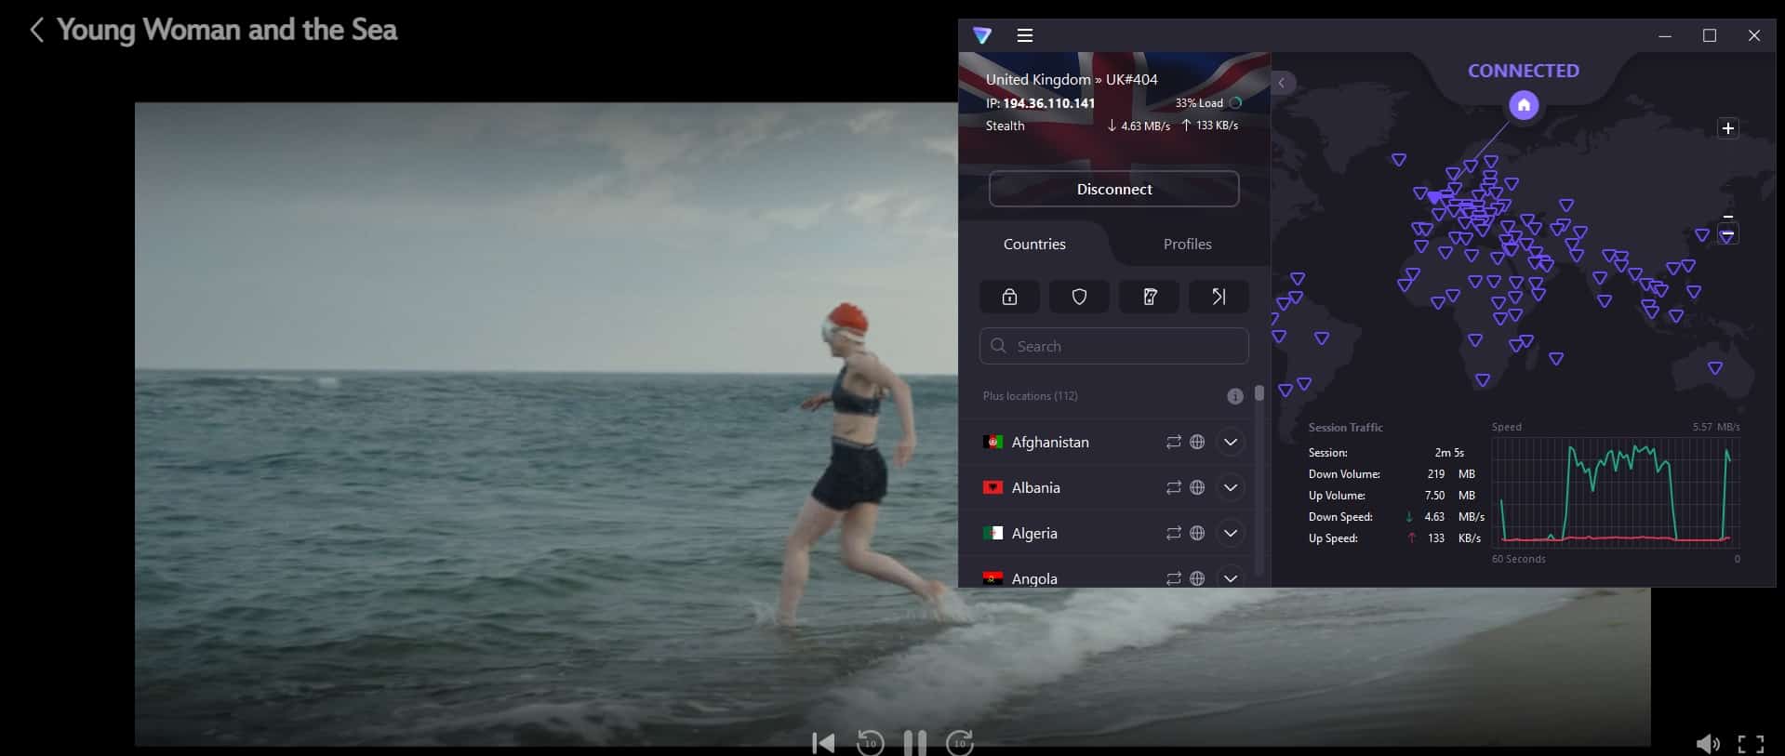
Task: Expand the Albania server list
Action: 1231,487
